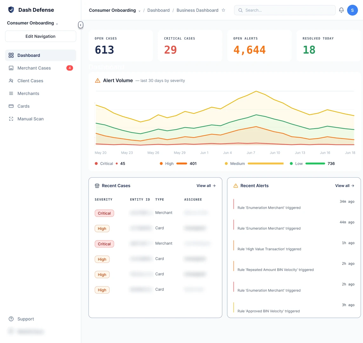The image size is (363, 343).
Task: Click in the Search input field
Action: point(285,10)
